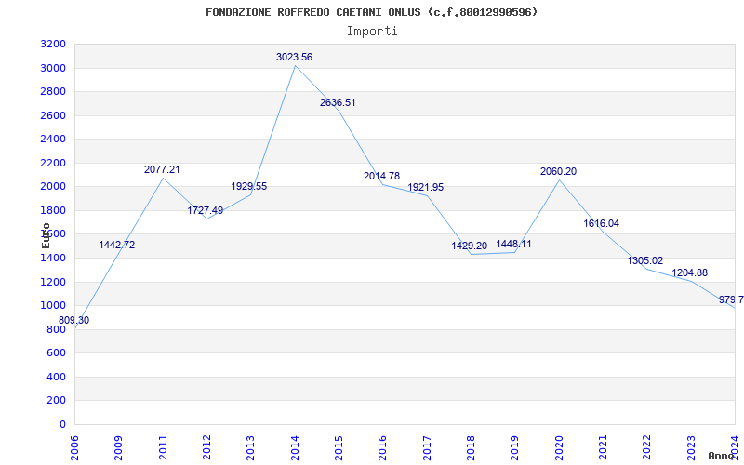Click the 400 y-axis tick label
The image size is (744, 465).
pos(58,378)
